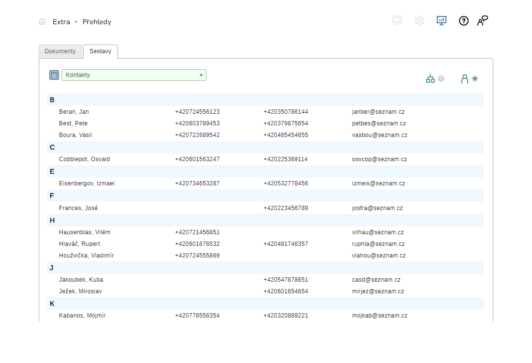This screenshot has width=532, height=363.
Task: Click the user chat feedback icon
Action: click(482, 20)
